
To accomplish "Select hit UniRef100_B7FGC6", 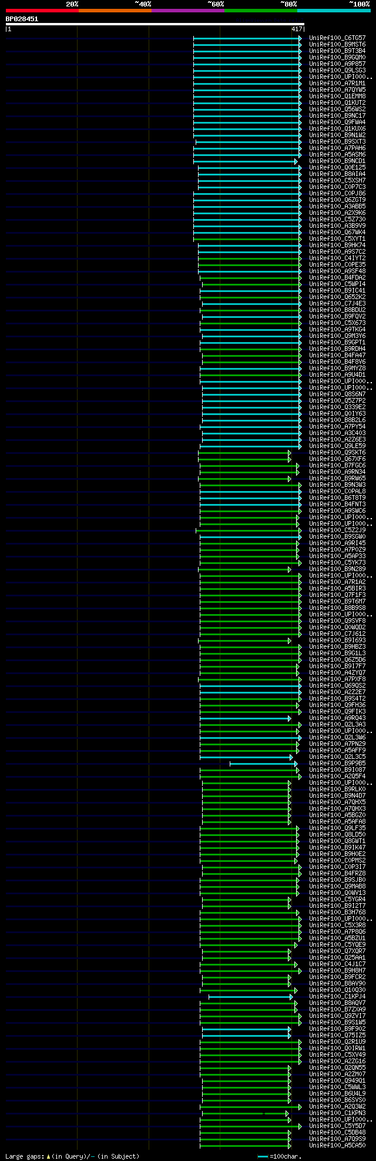I will click(337, 465).
